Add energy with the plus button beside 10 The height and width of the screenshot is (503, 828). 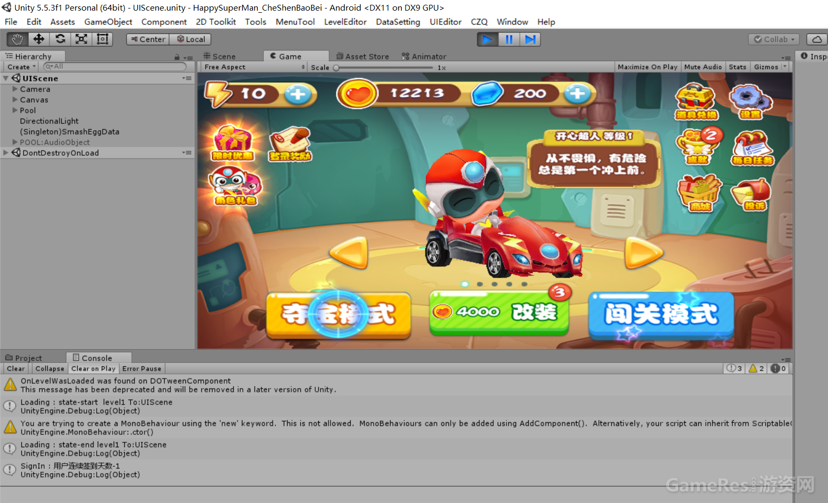coord(298,94)
